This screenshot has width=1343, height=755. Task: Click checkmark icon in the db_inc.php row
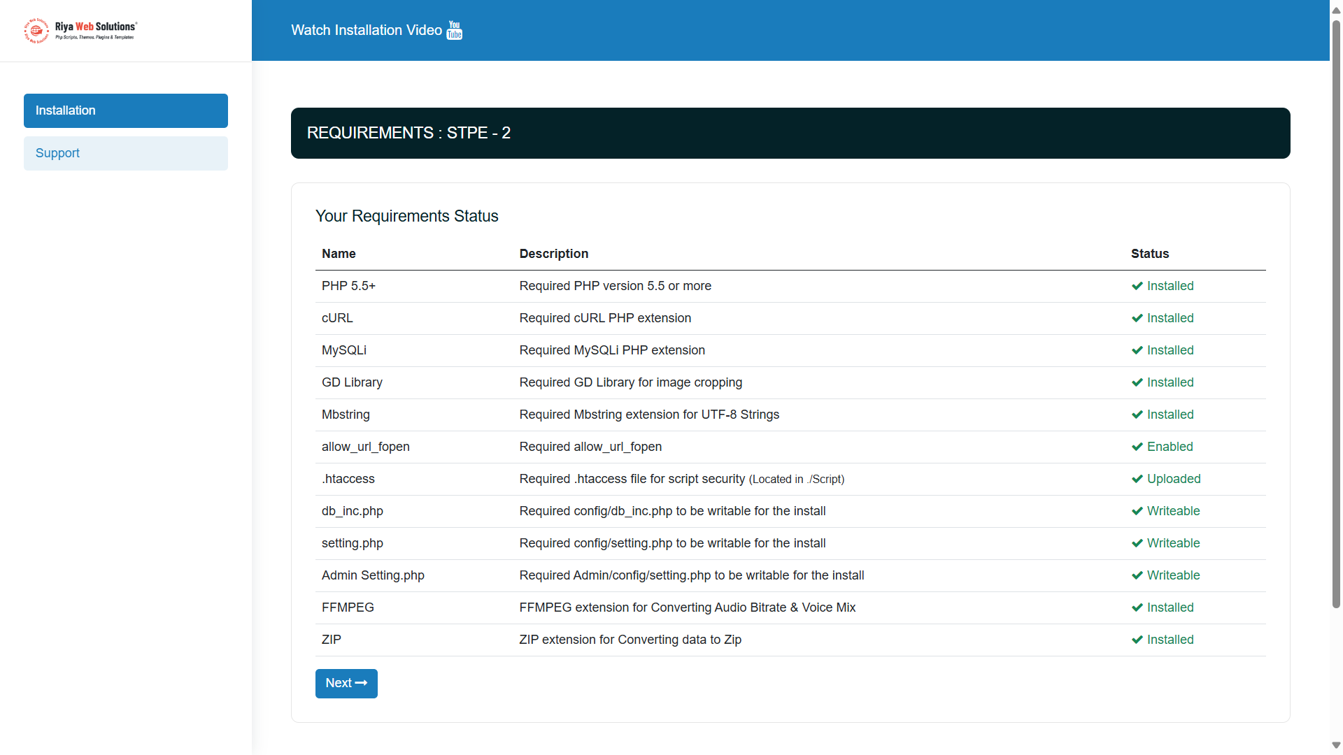click(x=1137, y=511)
